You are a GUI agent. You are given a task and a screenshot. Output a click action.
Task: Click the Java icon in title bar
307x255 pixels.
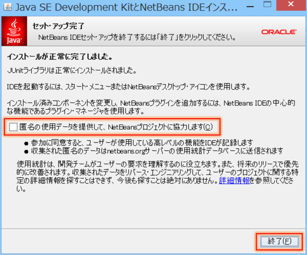[8, 7]
